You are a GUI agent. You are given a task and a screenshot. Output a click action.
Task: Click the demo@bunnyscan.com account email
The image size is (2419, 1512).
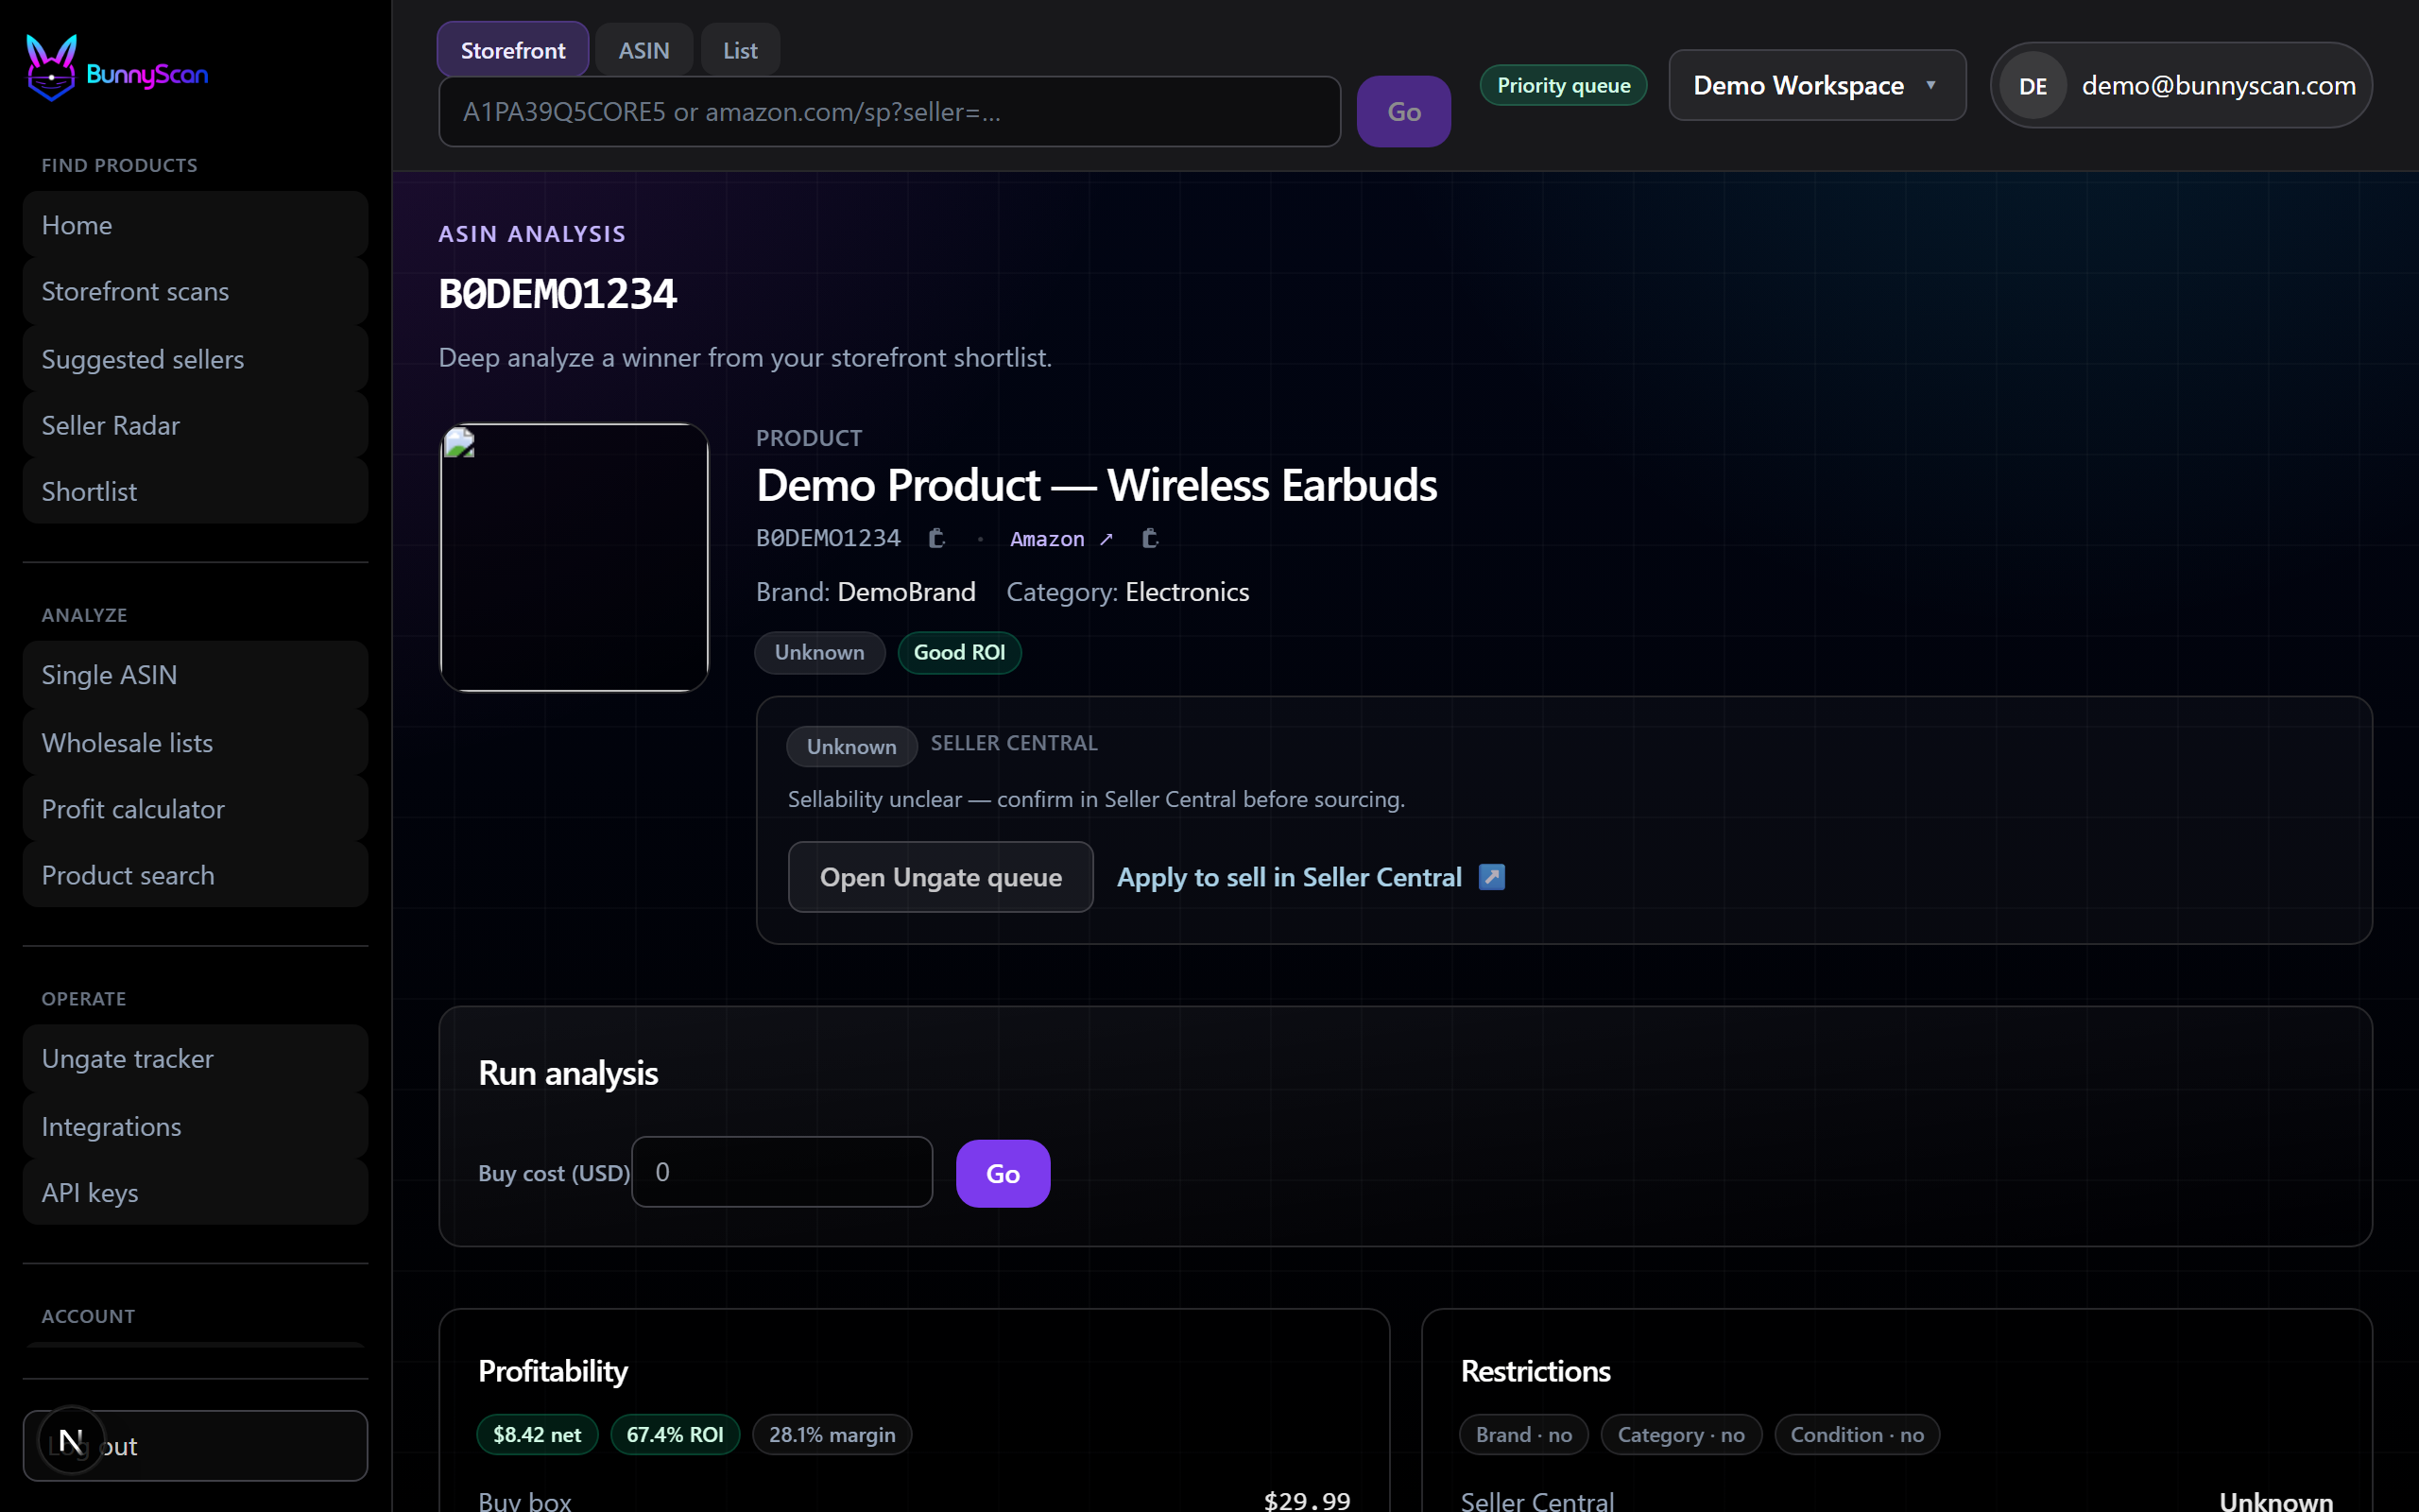click(x=2218, y=86)
